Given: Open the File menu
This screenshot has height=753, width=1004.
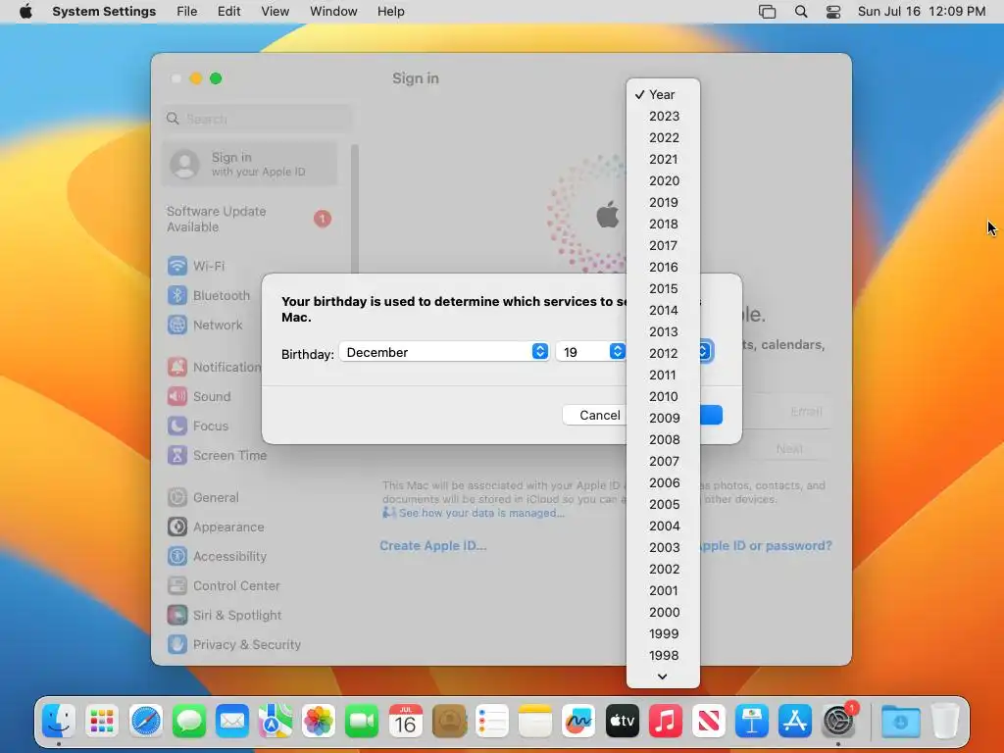Looking at the screenshot, I should pyautogui.click(x=187, y=12).
